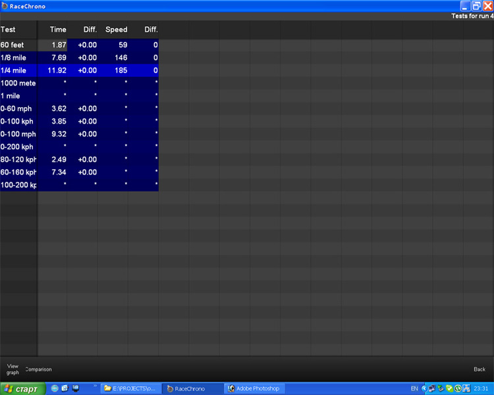Select the 1/4 mile test row
Image resolution: width=494 pixels, height=395 pixels.
click(18, 70)
